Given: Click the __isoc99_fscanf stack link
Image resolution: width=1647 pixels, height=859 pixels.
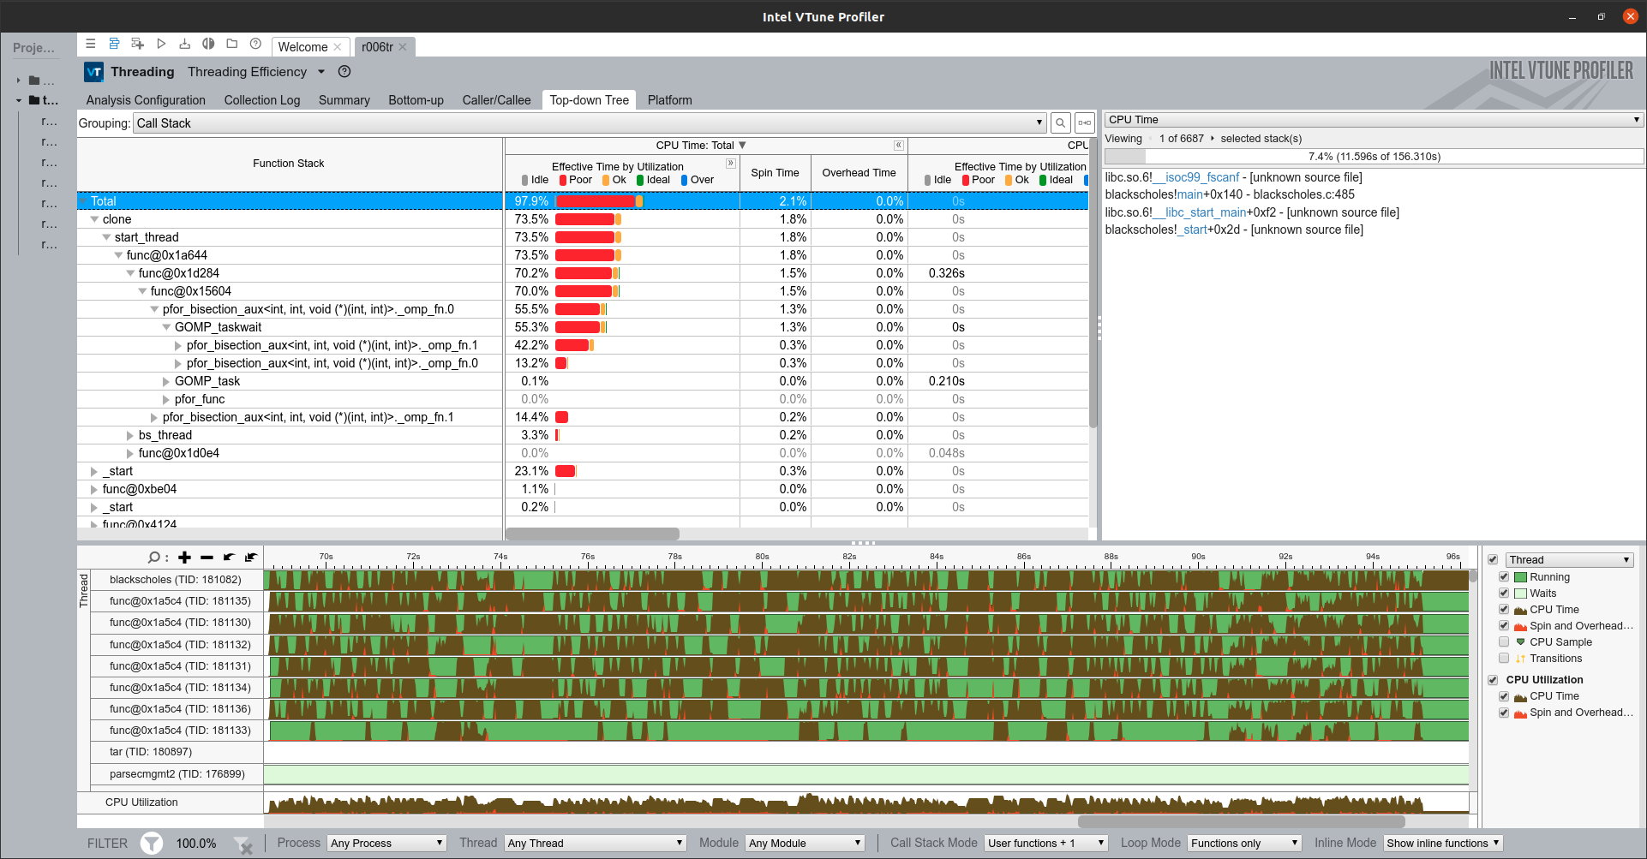Looking at the screenshot, I should click(1195, 177).
